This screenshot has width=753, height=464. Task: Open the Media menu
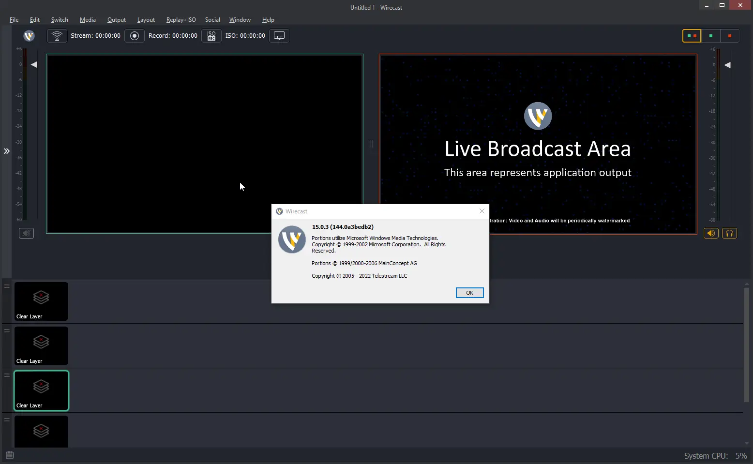88,20
